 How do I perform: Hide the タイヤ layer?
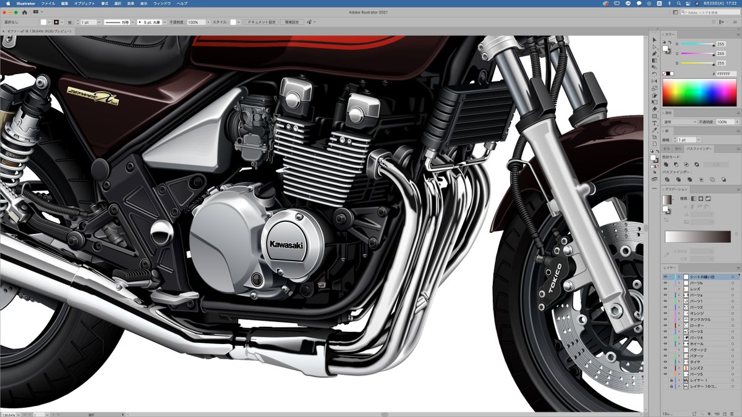point(665,361)
